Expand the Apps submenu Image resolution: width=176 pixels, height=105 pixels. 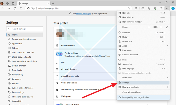[x=143, y=46]
